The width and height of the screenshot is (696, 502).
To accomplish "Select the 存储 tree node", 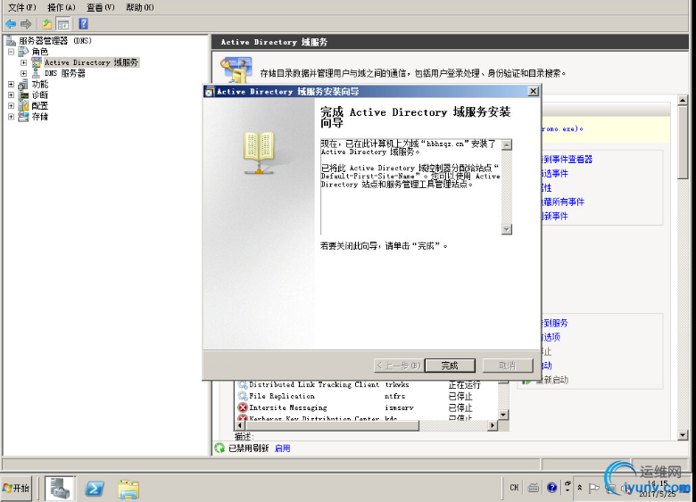I will [x=39, y=117].
